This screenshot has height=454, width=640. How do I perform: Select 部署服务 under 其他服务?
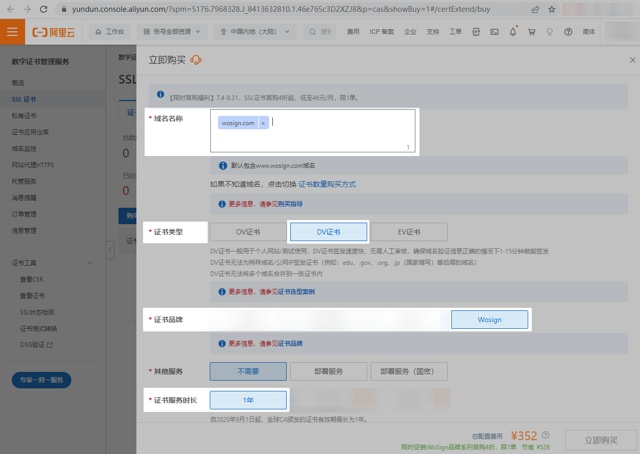(328, 371)
